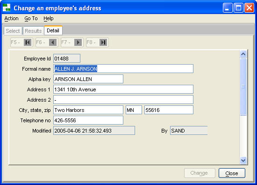Image resolution: width=257 pixels, height=185 pixels.
Task: Open the Action menu
Action: pyautogui.click(x=11, y=18)
